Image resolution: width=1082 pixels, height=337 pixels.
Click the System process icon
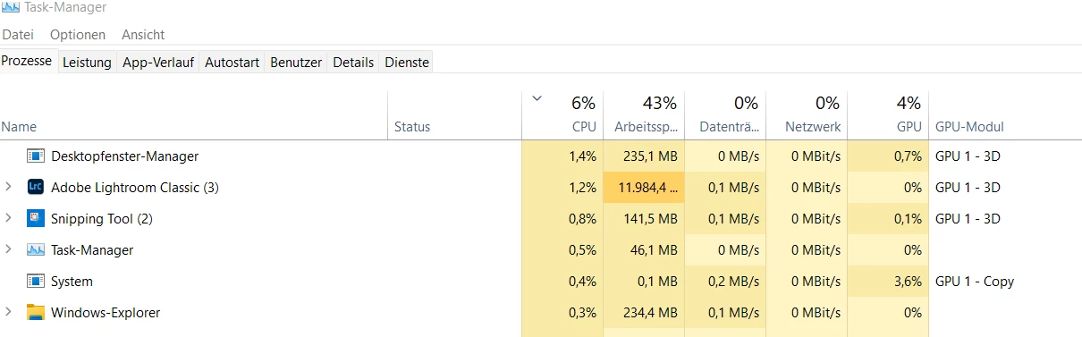tap(36, 282)
